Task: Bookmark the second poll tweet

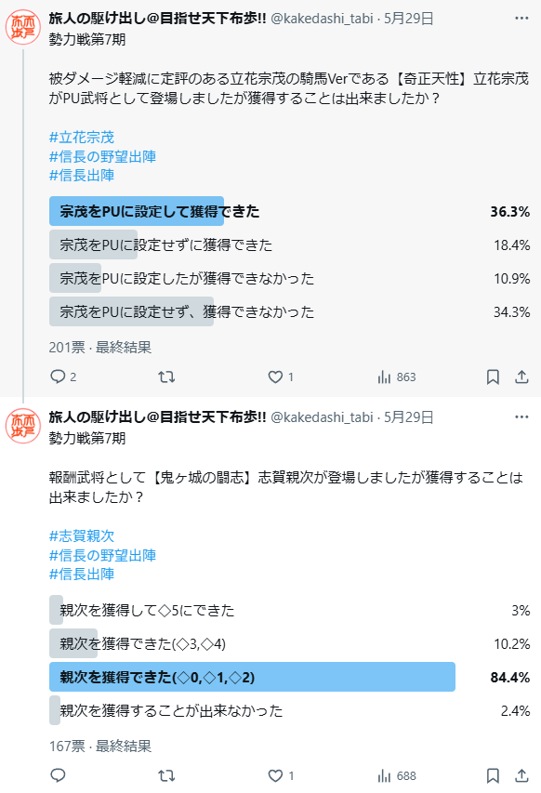Action: [x=493, y=775]
